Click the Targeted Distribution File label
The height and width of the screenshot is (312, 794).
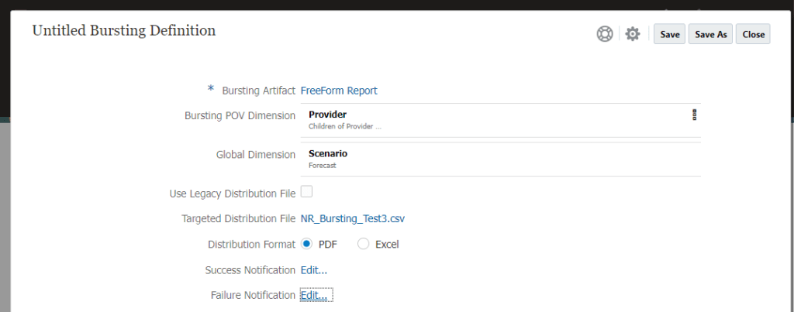pos(238,218)
